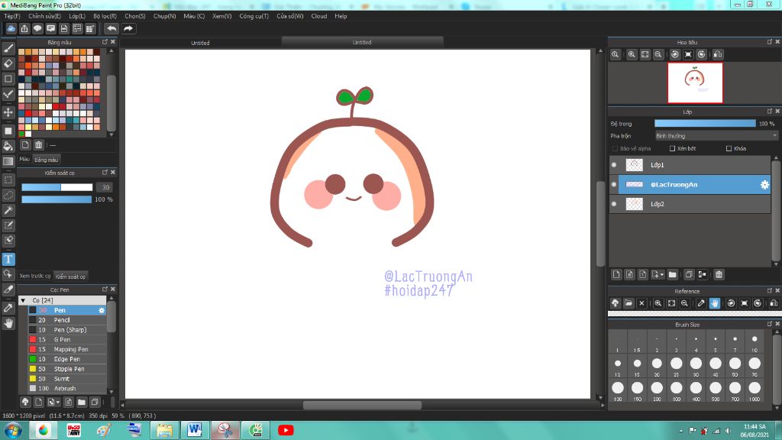
Task: Select the Edge Pen brush
Action: [x=67, y=359]
